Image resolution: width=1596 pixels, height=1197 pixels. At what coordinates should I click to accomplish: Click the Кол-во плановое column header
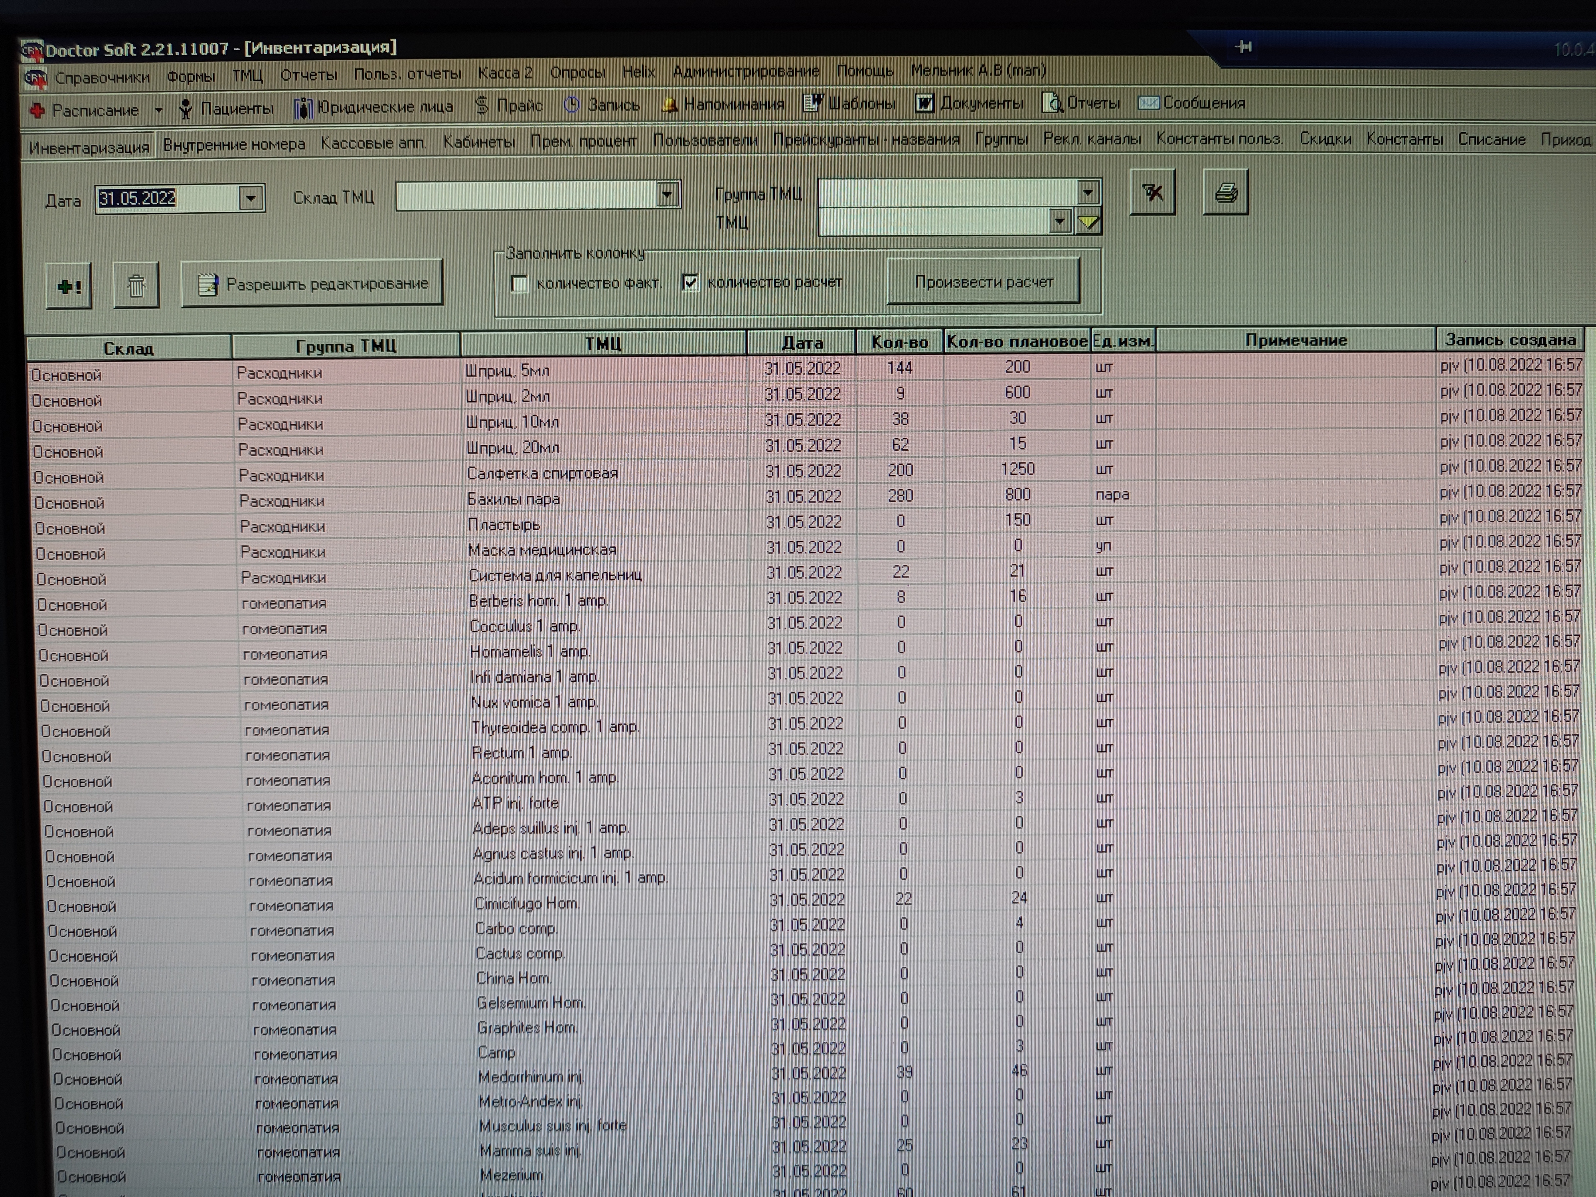tap(1017, 341)
